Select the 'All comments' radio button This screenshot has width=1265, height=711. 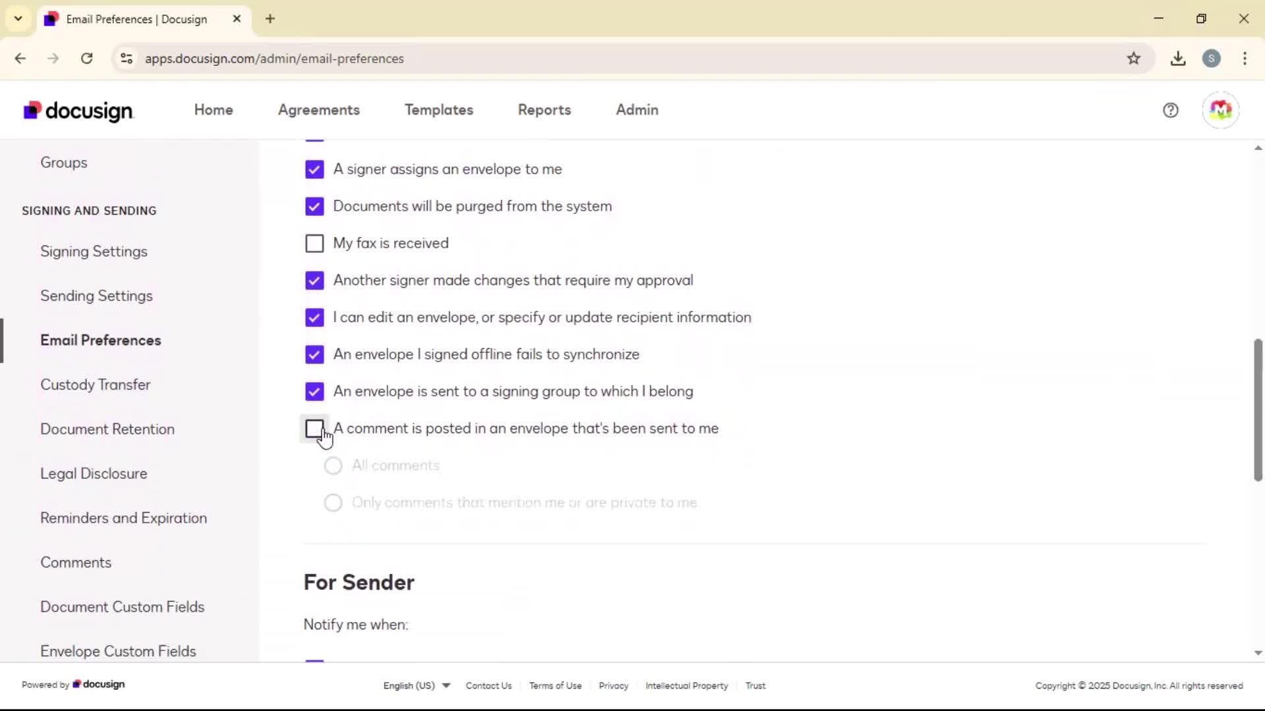point(333,466)
